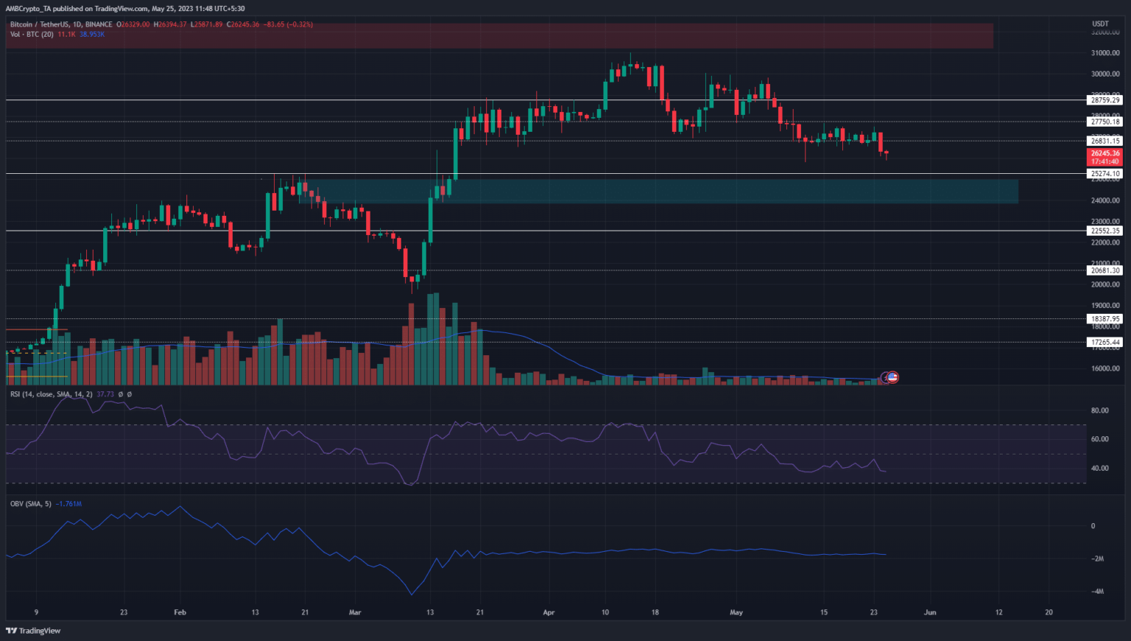This screenshot has width=1131, height=641.
Task: Click the 27750.18 dotted level price tag
Action: [1104, 122]
